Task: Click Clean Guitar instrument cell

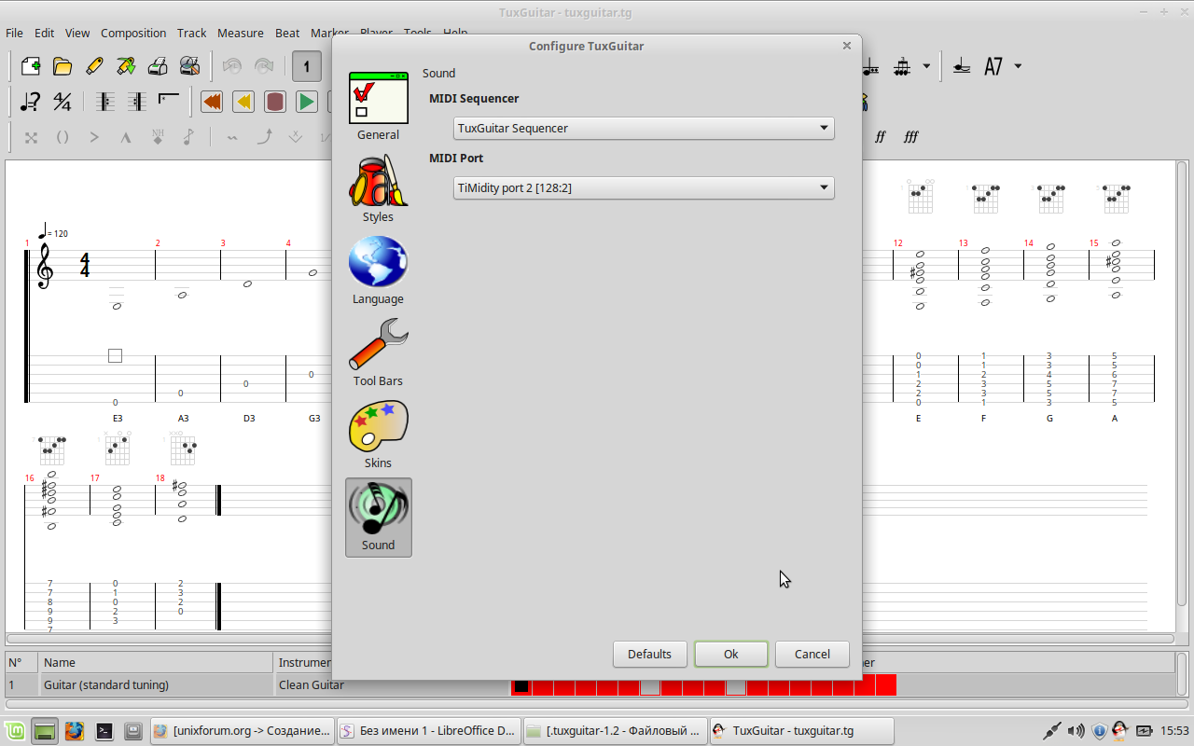Action: click(x=312, y=684)
